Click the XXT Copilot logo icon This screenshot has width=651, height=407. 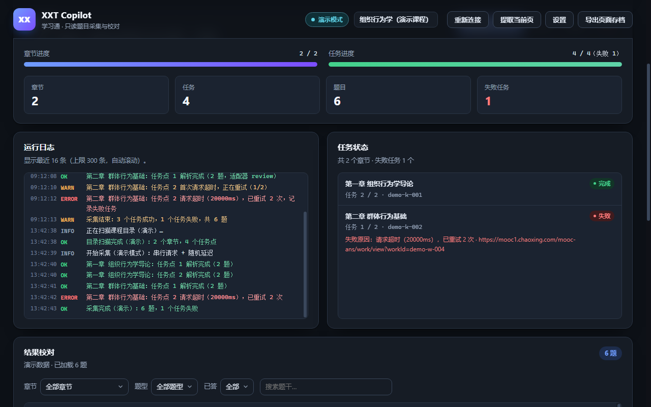click(x=24, y=19)
